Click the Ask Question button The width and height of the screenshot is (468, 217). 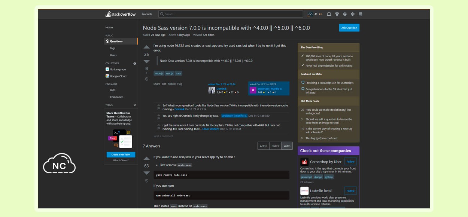(349, 28)
